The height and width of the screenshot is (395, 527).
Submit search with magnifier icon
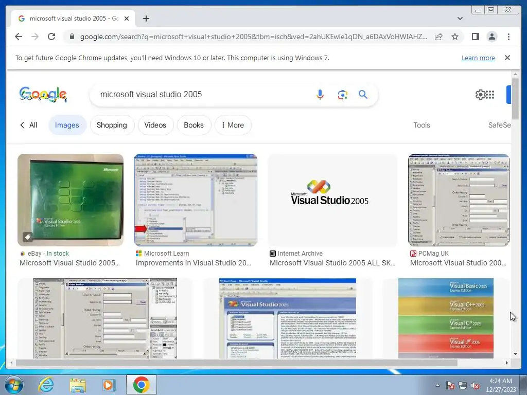tap(363, 95)
